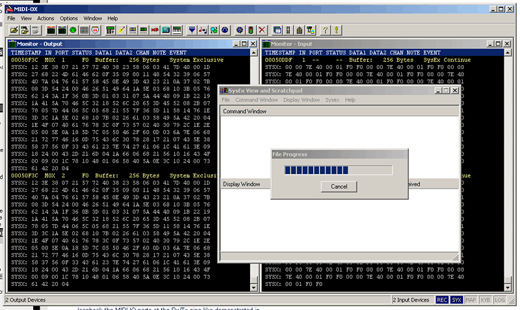Click the red X toolbar icon
Viewport: 520px width, 310px height.
(262, 30)
